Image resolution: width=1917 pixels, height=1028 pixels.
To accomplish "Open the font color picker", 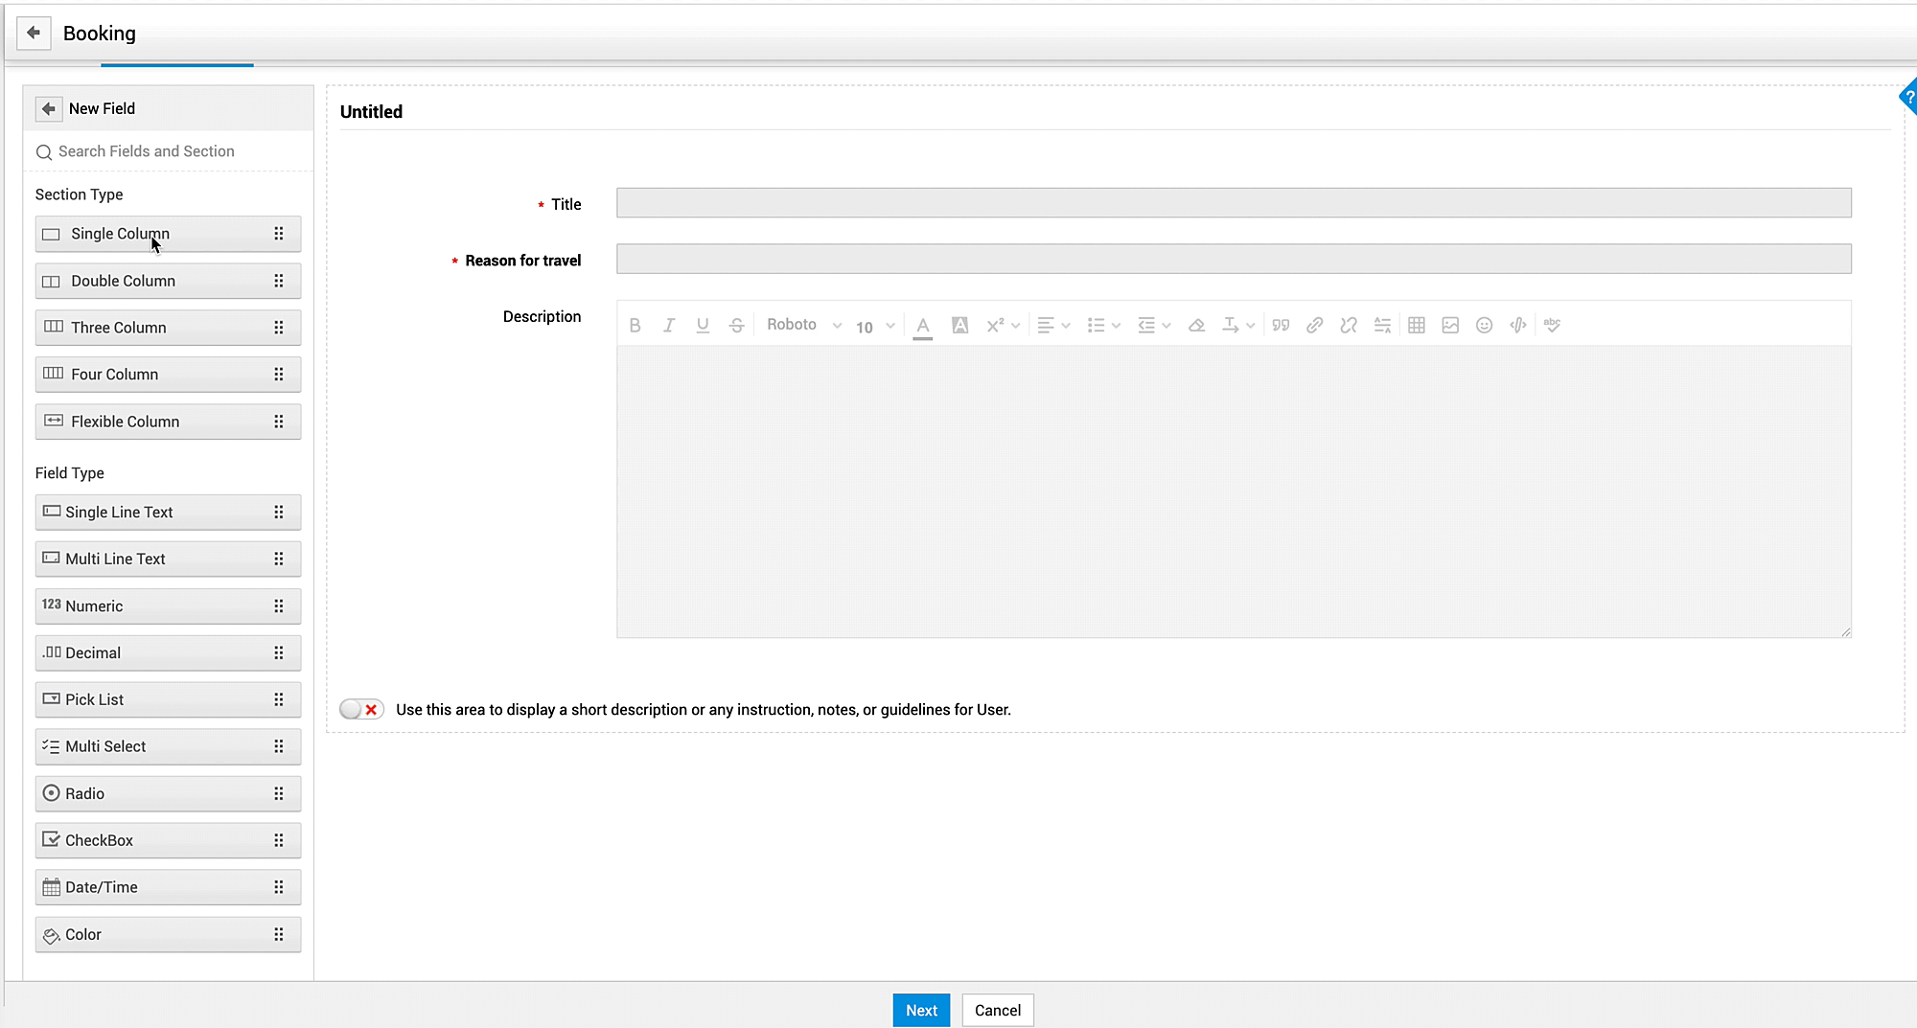I will pos(922,326).
